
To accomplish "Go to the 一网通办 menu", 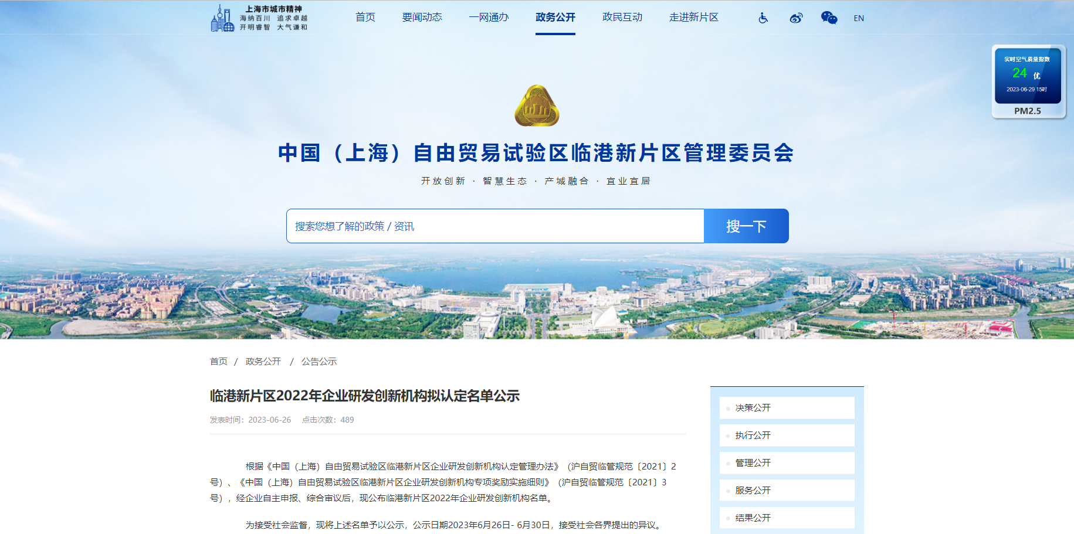I will click(x=489, y=18).
